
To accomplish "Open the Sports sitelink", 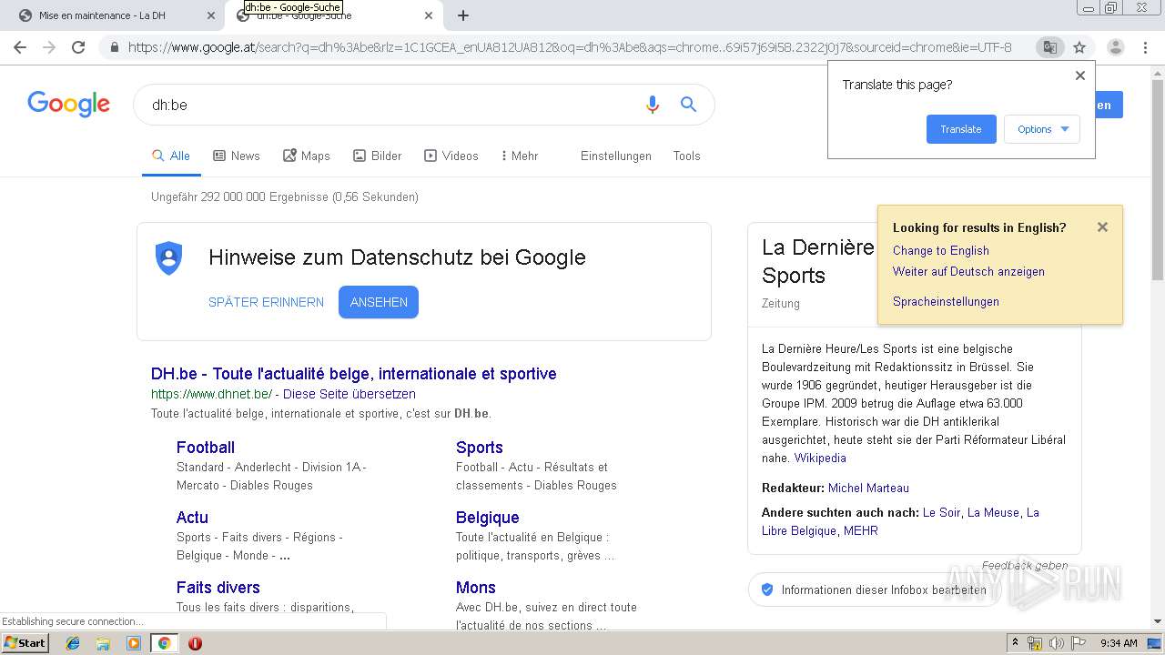I will [x=480, y=447].
